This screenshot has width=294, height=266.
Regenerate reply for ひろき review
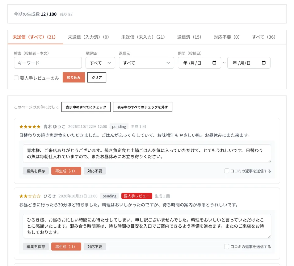click(66, 247)
